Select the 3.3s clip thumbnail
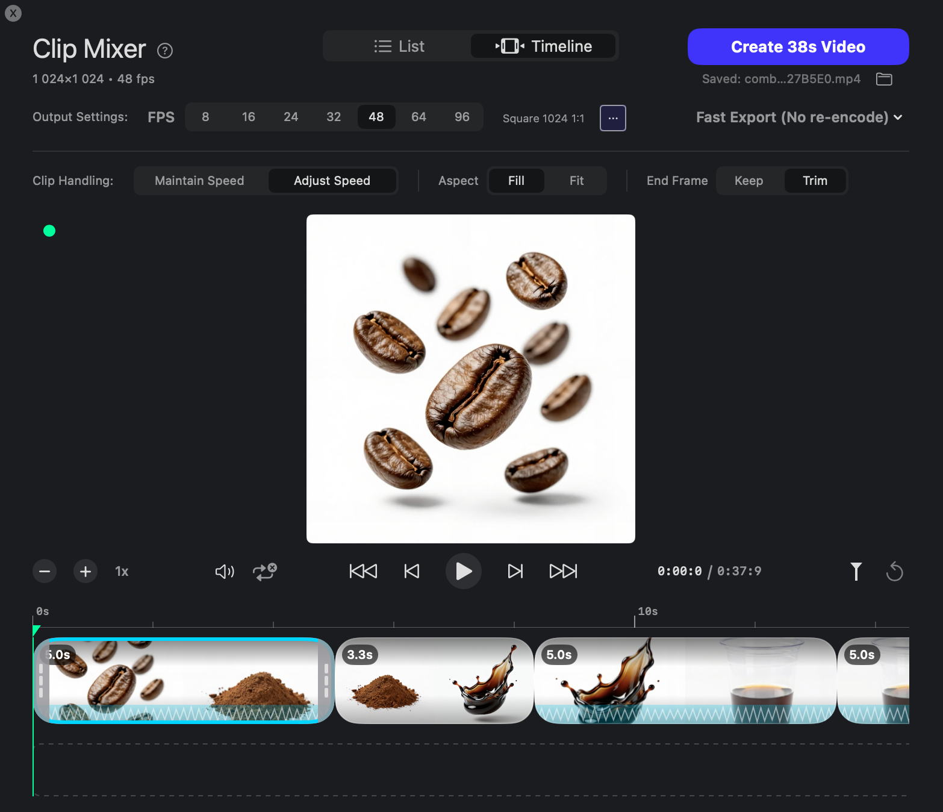The width and height of the screenshot is (943, 812). (434, 681)
